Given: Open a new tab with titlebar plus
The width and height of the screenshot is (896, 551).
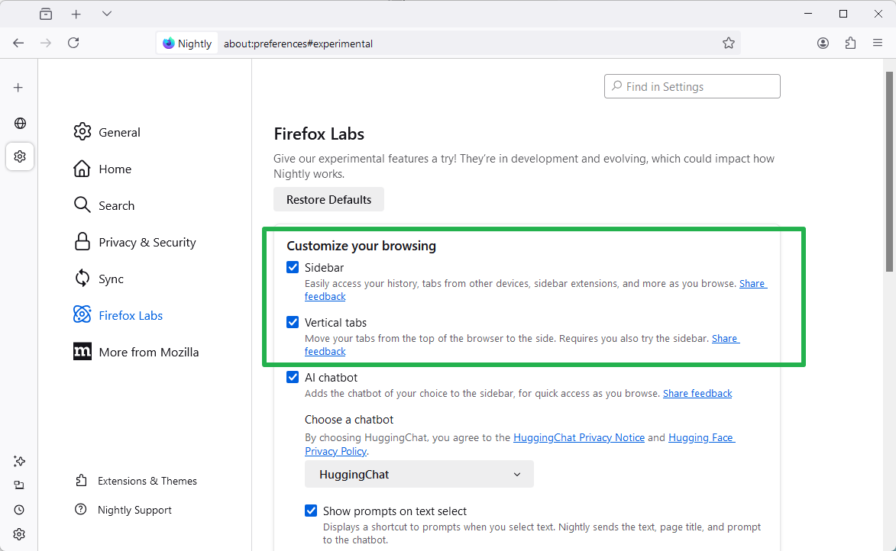Looking at the screenshot, I should coord(76,14).
